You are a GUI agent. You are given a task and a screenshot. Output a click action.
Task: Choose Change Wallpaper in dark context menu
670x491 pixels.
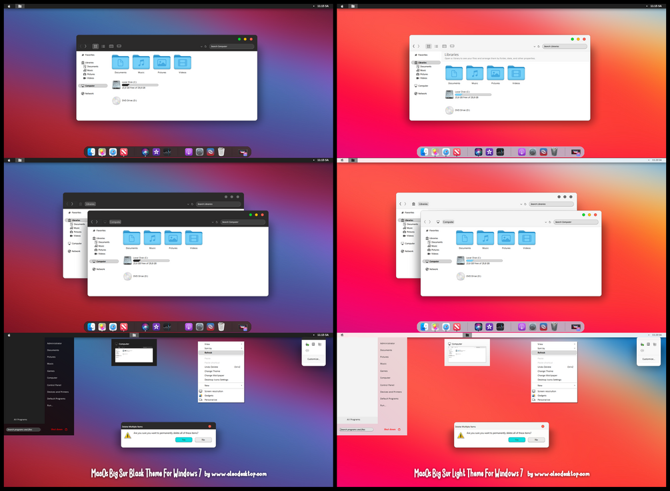tap(221, 375)
